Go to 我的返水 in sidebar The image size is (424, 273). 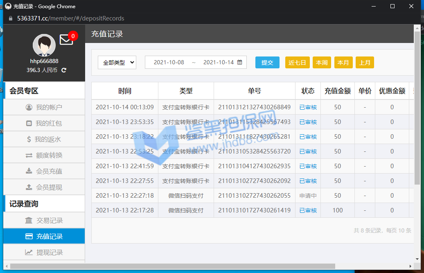tap(44, 139)
